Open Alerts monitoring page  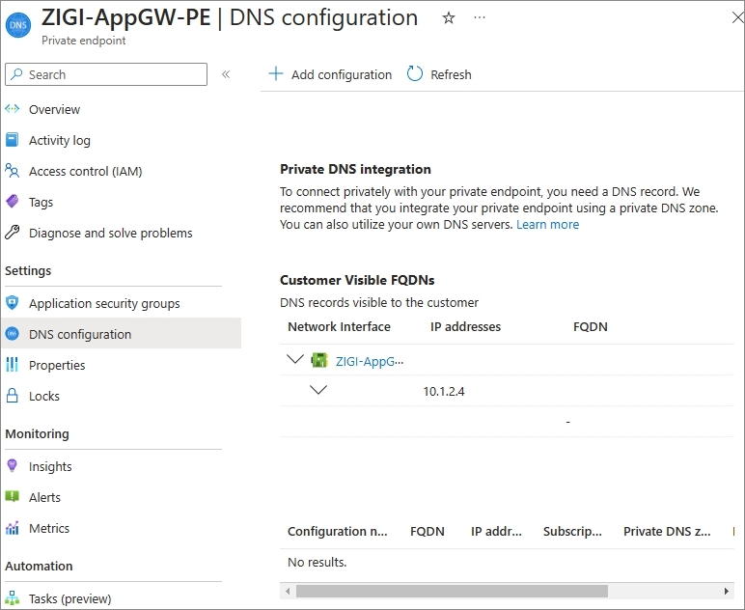click(x=44, y=497)
